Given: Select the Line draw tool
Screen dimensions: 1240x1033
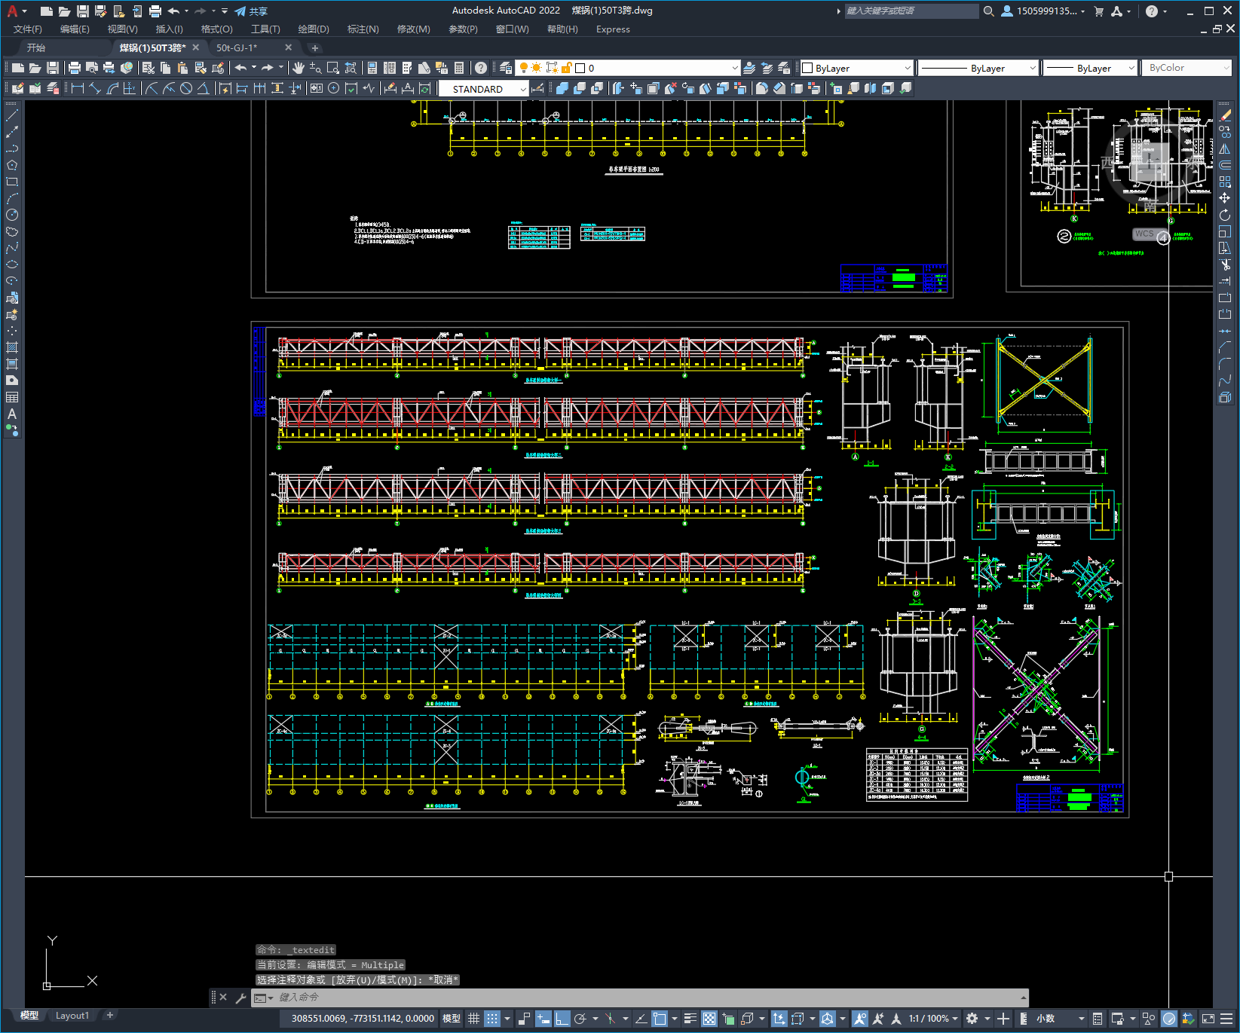Looking at the screenshot, I should click(12, 116).
